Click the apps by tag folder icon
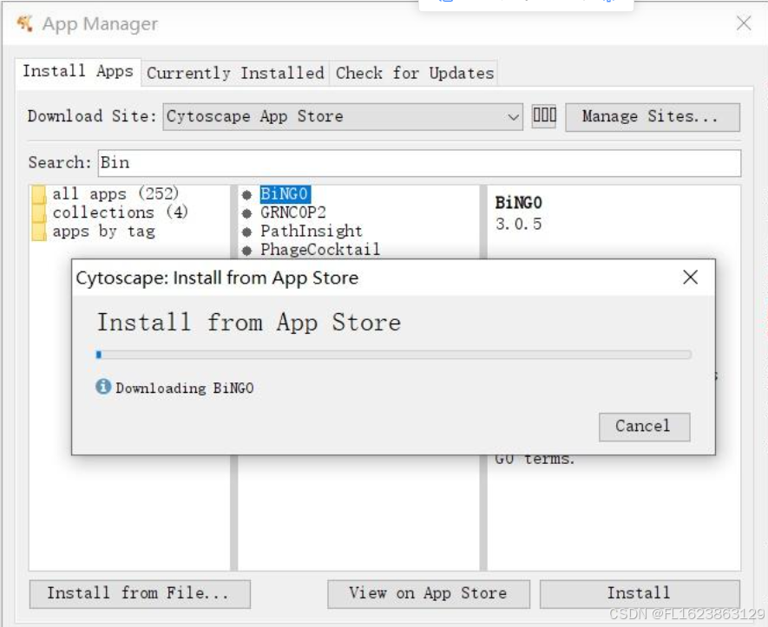Image resolution: width=768 pixels, height=627 pixels. [39, 232]
